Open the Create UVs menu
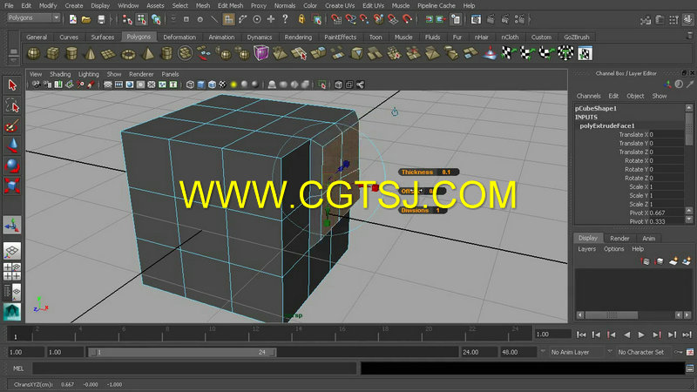Viewport: 697px width, 392px height. coord(340,6)
